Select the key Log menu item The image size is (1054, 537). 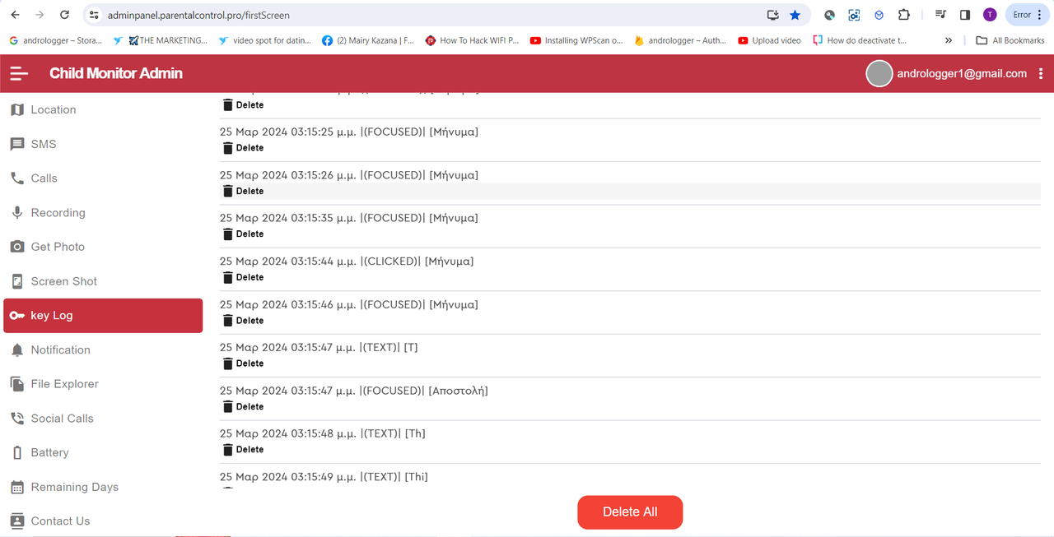pyautogui.click(x=103, y=316)
